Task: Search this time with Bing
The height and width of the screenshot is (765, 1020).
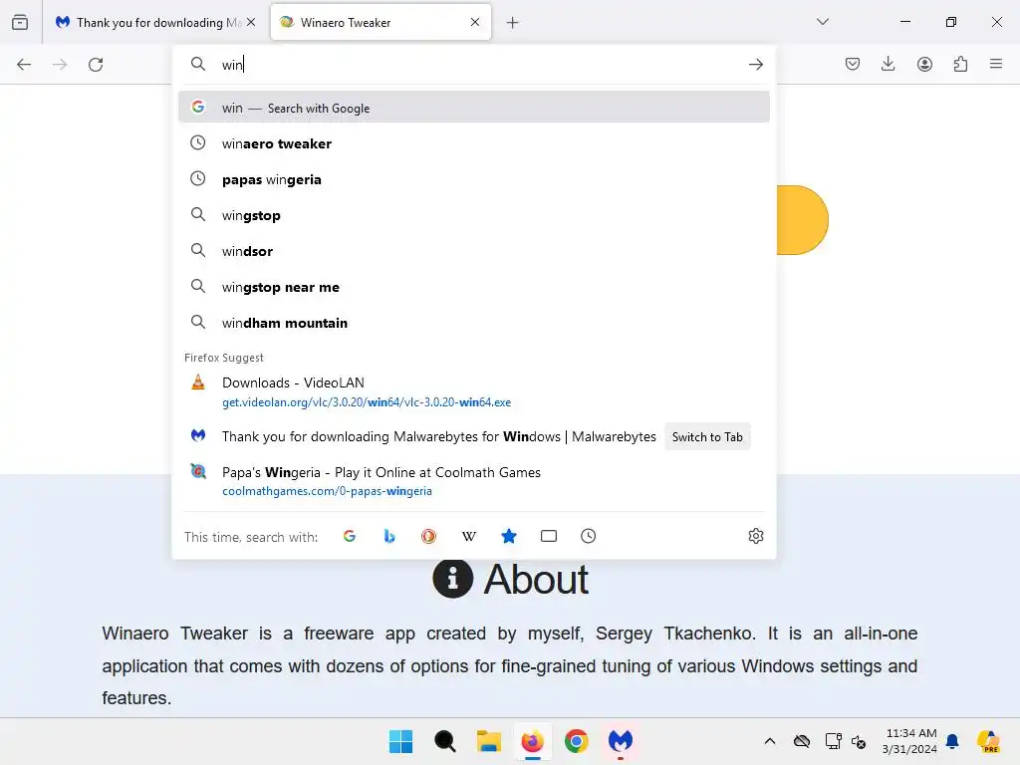Action: pyautogui.click(x=389, y=536)
